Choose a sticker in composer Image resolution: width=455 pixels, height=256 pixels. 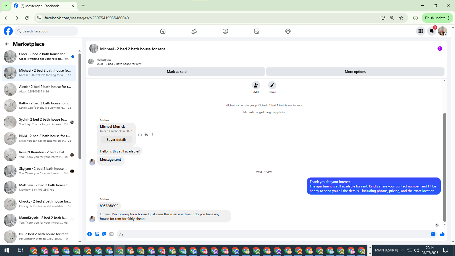pos(104,234)
